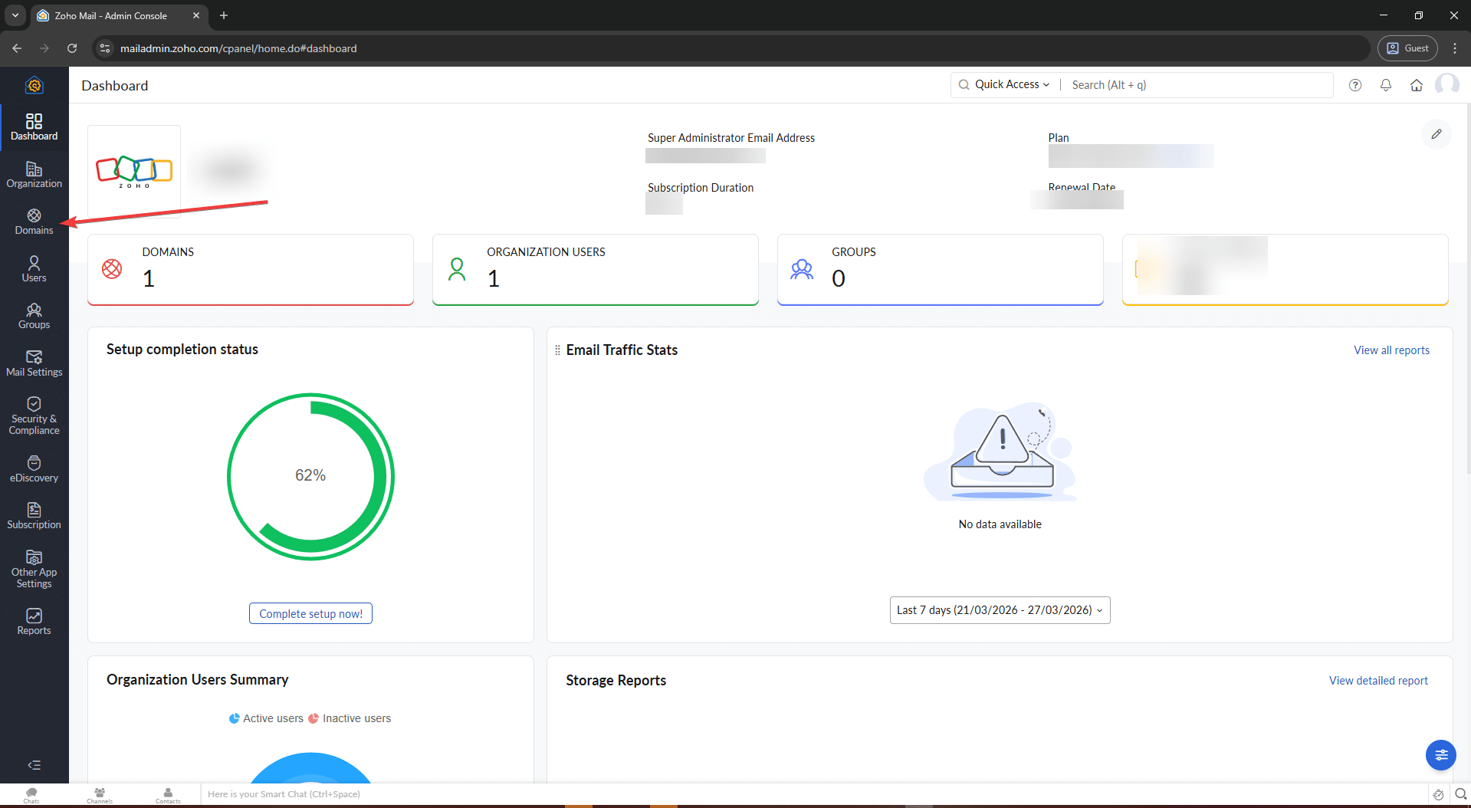Screen dimensions: 1471x808
Task: Collapse the left sidebar menu
Action: pyautogui.click(x=34, y=765)
